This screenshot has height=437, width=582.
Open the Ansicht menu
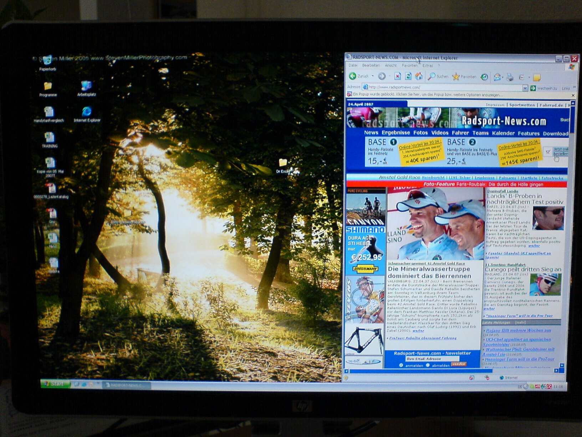click(390, 66)
